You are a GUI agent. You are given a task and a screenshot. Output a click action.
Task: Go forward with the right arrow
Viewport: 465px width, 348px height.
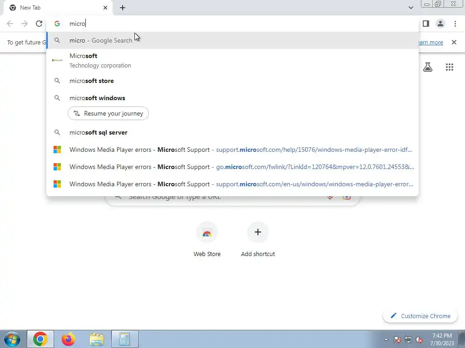pyautogui.click(x=25, y=24)
